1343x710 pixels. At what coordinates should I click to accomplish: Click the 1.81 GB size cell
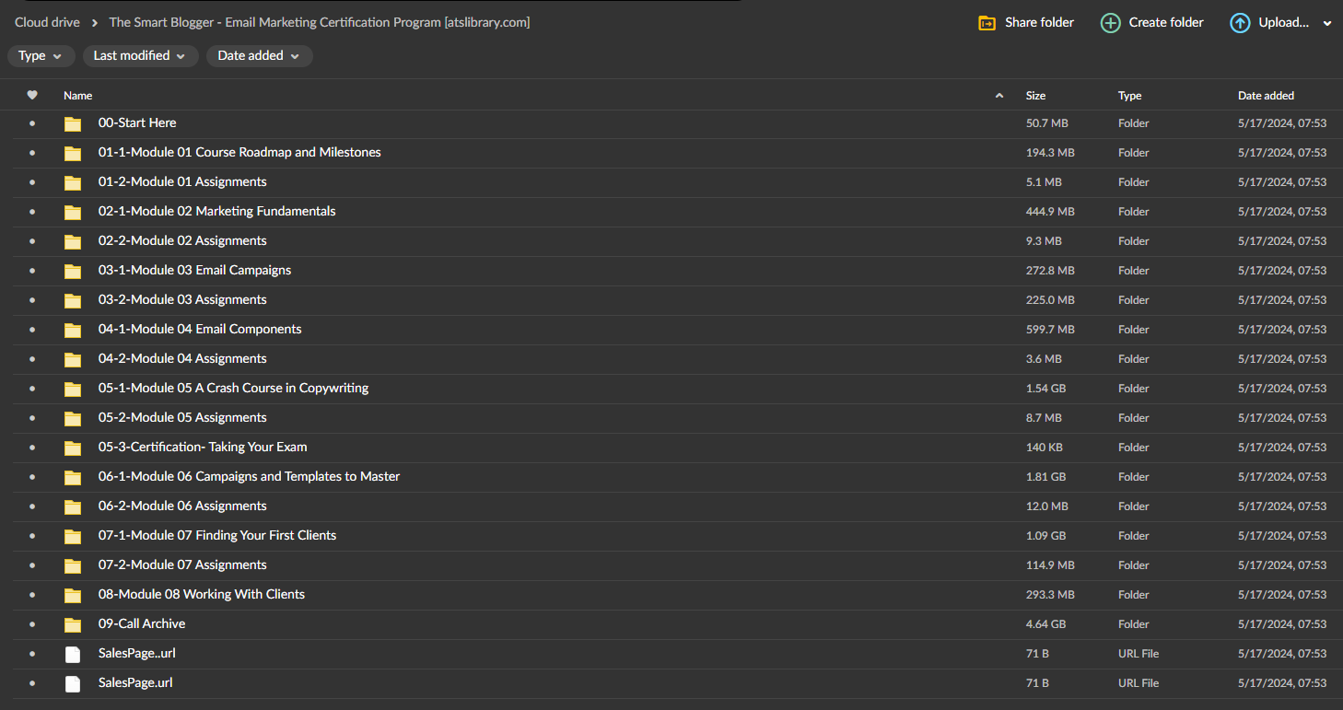click(x=1045, y=477)
